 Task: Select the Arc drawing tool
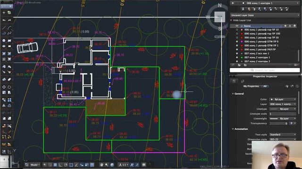pyautogui.click(x=9, y=28)
